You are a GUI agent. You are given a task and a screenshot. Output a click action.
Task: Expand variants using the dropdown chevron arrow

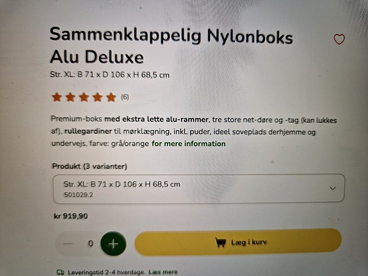332,188
